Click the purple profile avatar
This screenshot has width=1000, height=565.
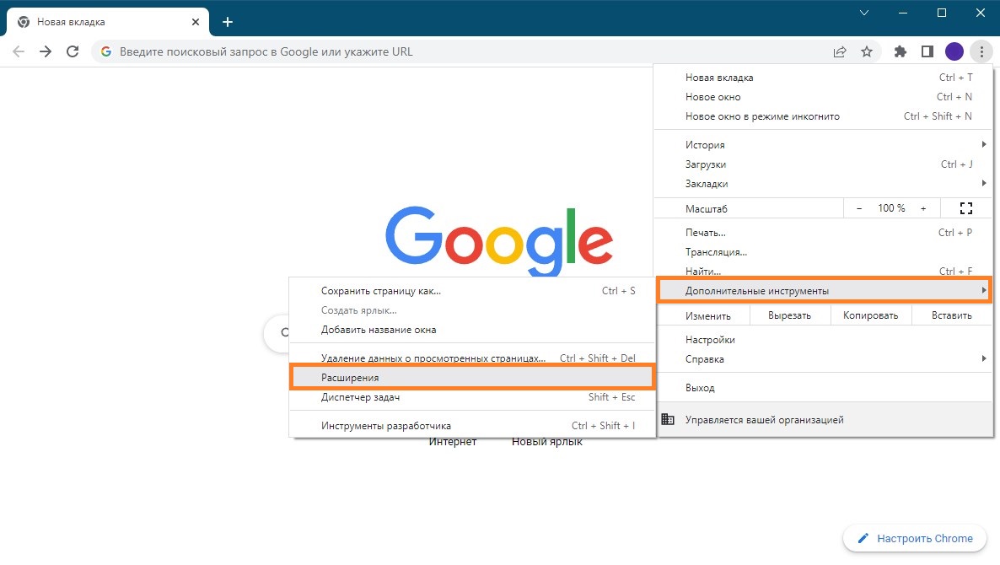coord(954,51)
